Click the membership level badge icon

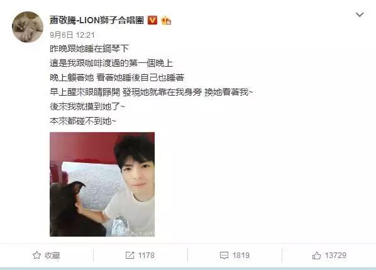(166, 20)
